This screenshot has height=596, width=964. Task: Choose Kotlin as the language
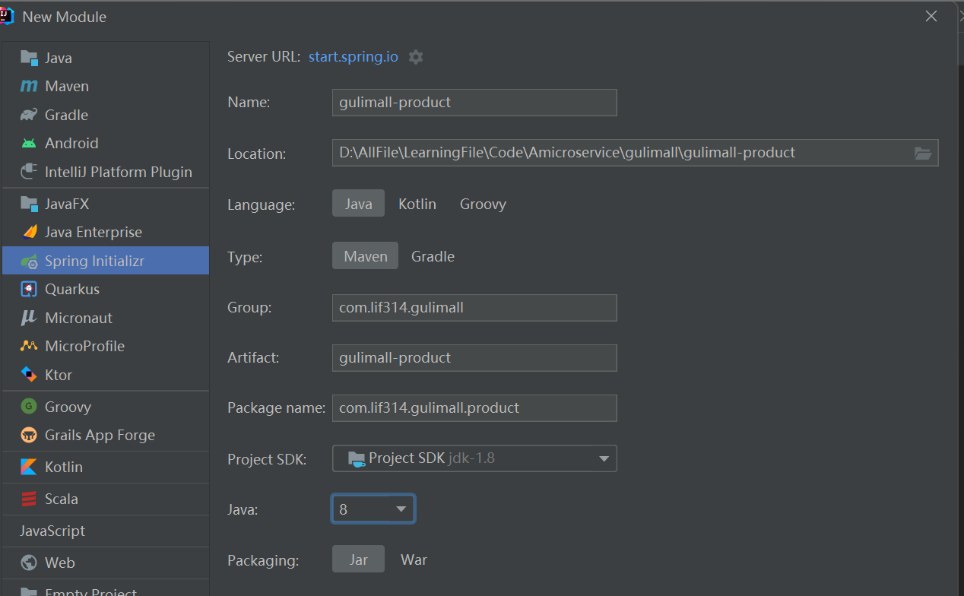(x=417, y=204)
